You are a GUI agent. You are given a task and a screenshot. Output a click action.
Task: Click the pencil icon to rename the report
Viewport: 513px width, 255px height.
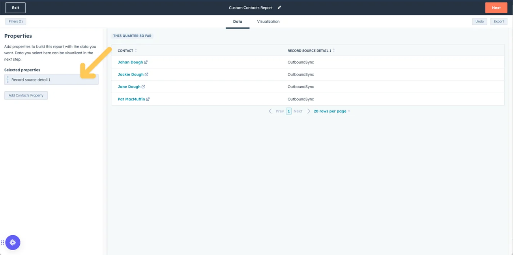tap(279, 7)
